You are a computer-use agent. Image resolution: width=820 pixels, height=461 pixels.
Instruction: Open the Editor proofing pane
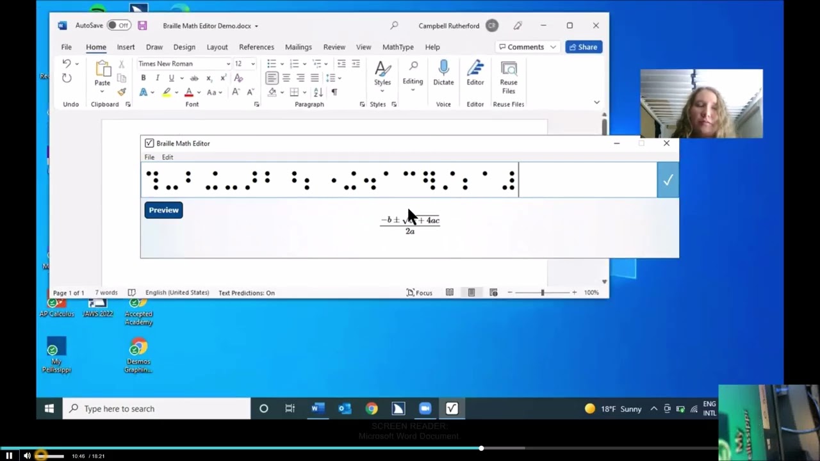(475, 73)
